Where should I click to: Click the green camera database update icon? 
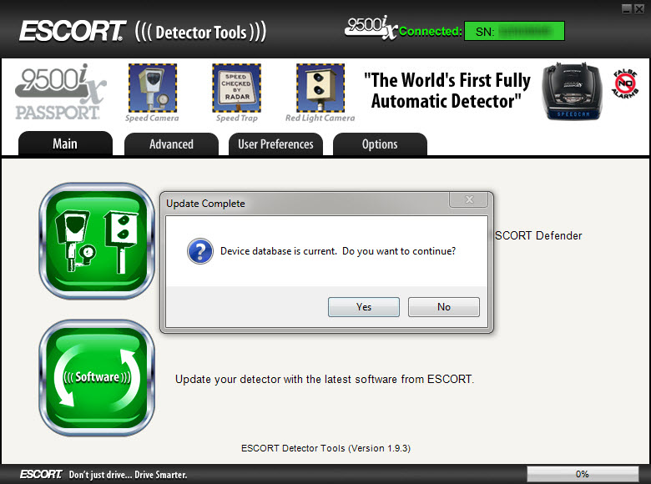pyautogui.click(x=97, y=241)
